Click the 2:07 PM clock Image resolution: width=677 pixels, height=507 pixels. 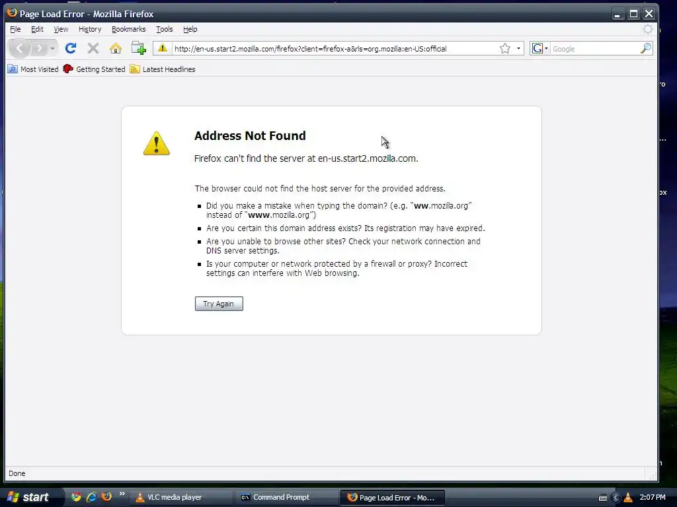click(x=653, y=497)
